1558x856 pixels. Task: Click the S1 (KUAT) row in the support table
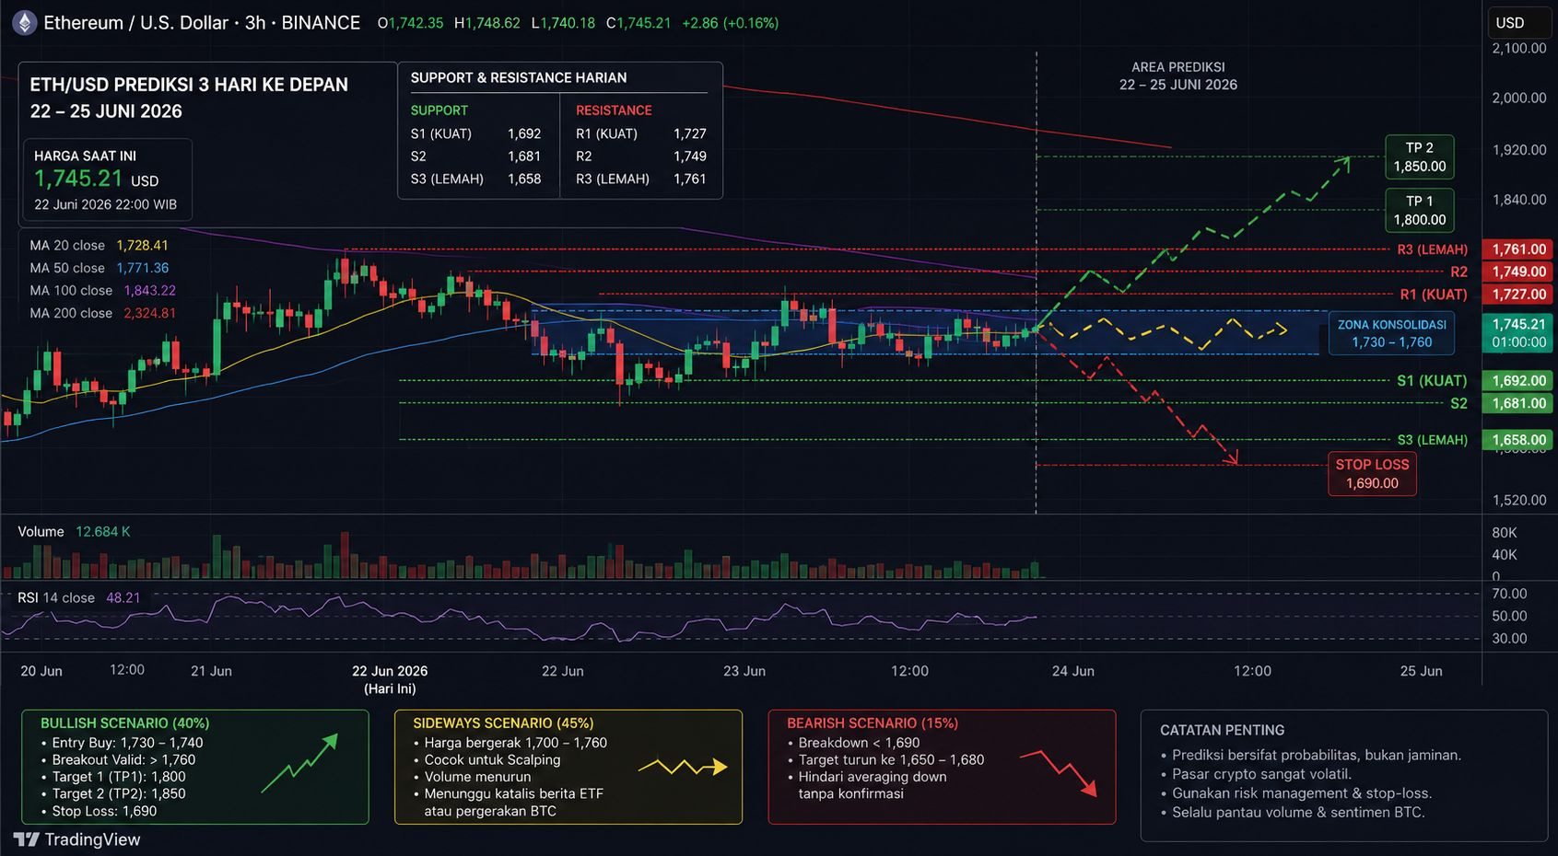click(x=475, y=133)
